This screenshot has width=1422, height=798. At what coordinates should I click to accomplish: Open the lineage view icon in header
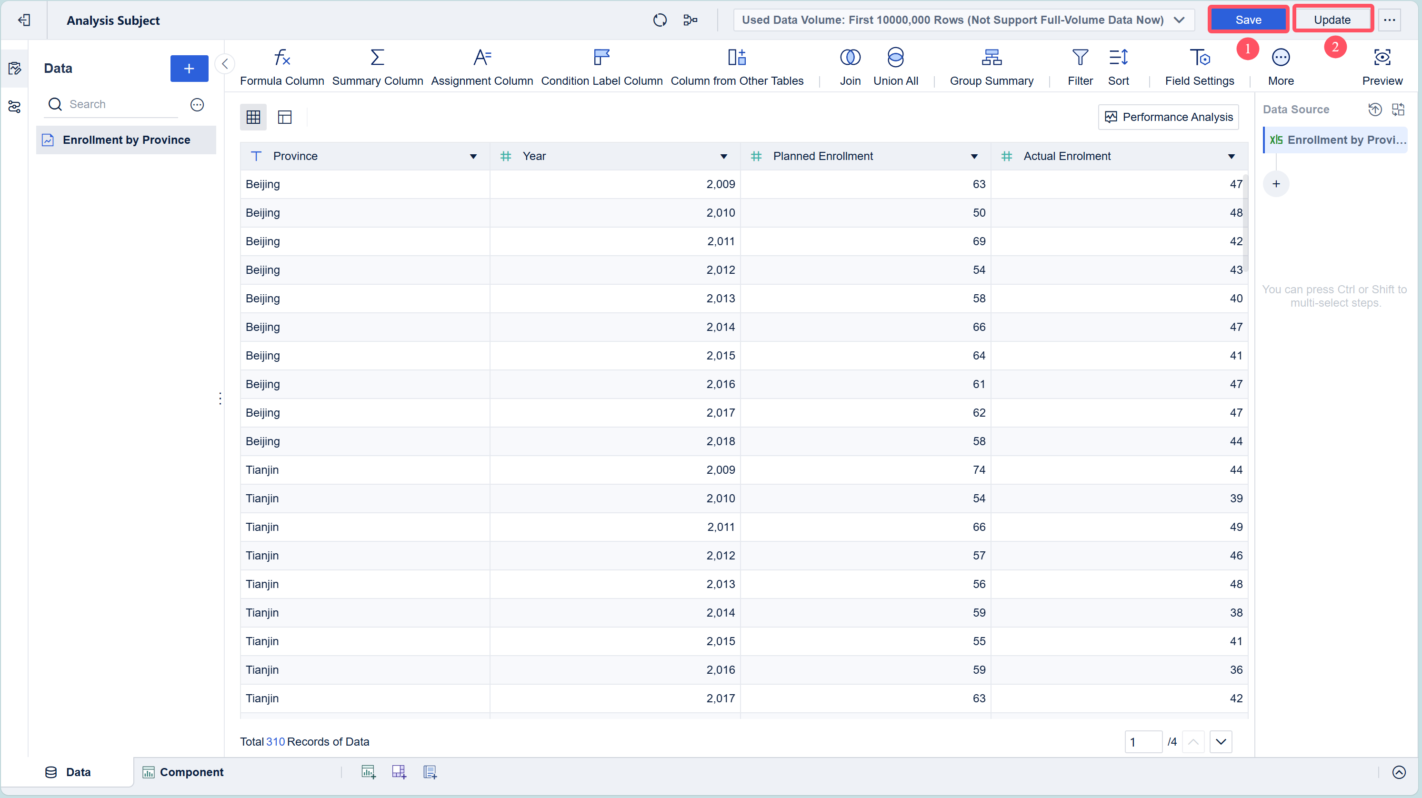point(690,20)
